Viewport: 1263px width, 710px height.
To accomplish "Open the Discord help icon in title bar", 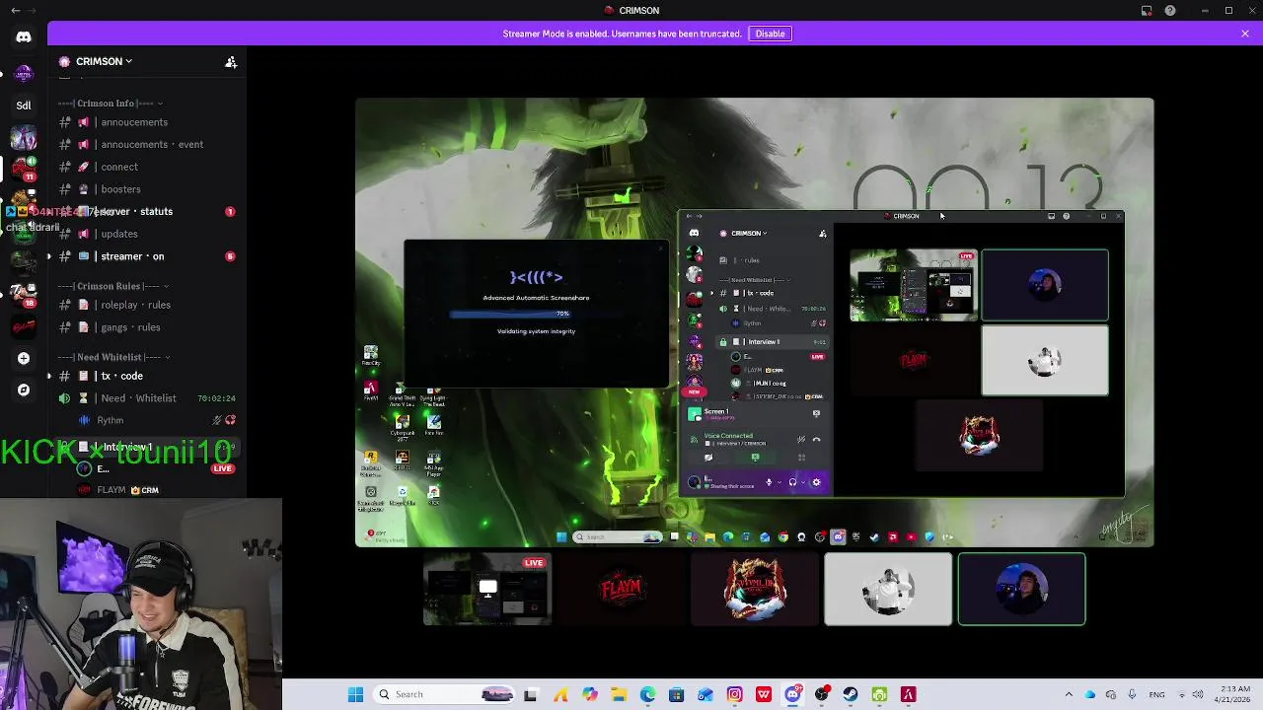I will pyautogui.click(x=1170, y=11).
